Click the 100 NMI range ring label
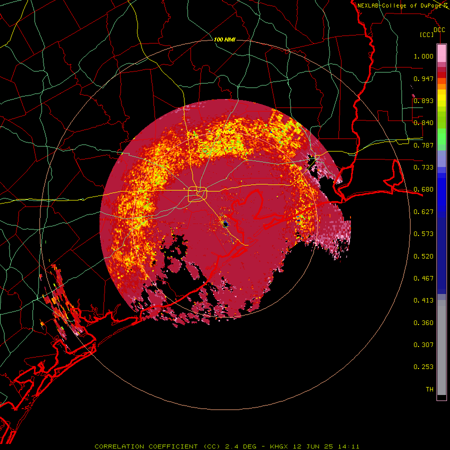The height and width of the screenshot is (450, 450). [224, 39]
